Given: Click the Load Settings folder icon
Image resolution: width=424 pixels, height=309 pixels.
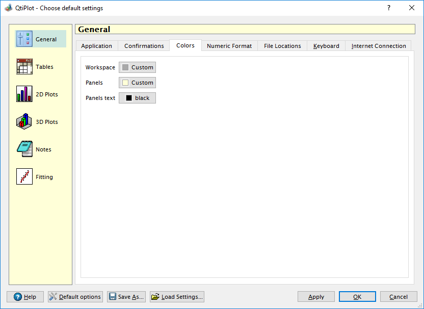Looking at the screenshot, I should coord(155,297).
